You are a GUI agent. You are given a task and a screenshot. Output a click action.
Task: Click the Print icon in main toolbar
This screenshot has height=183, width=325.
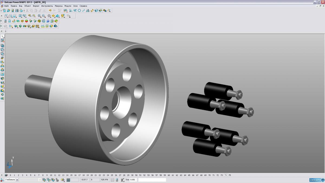click(21, 10)
